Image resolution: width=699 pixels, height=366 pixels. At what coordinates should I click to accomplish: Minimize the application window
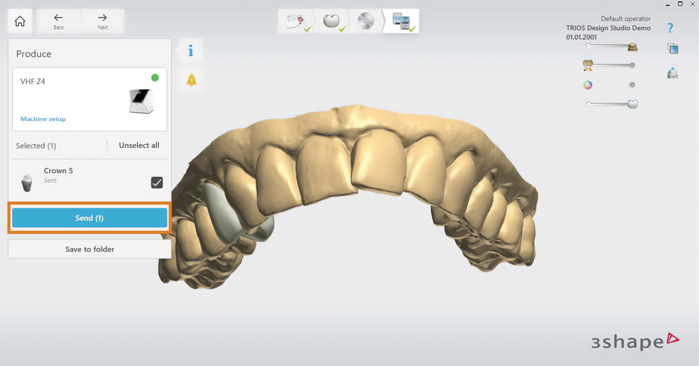[x=668, y=4]
